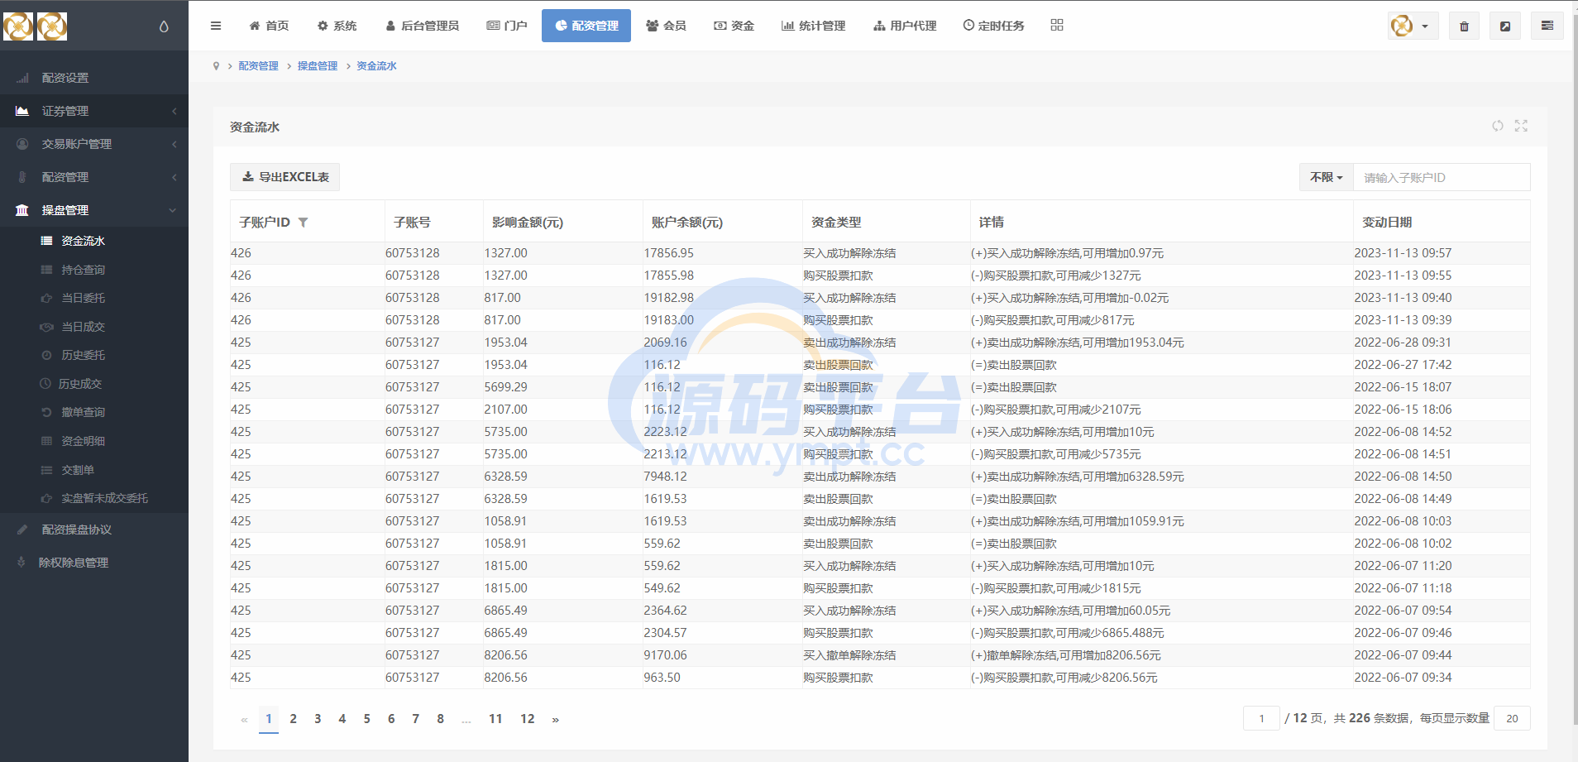Open the grid apps icon in top bar
This screenshot has height=762, width=1578.
1057,25
